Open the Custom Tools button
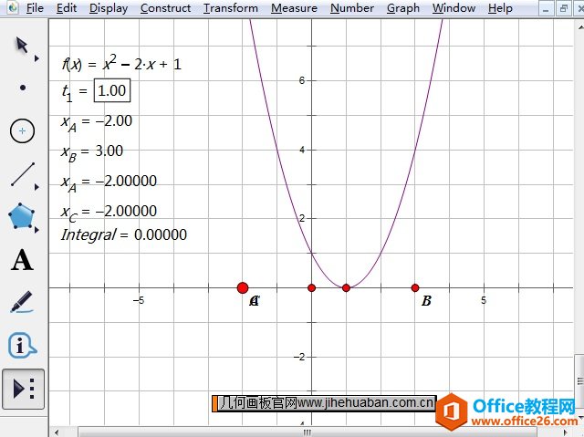Viewport: 584px width, 437px height. [x=23, y=389]
